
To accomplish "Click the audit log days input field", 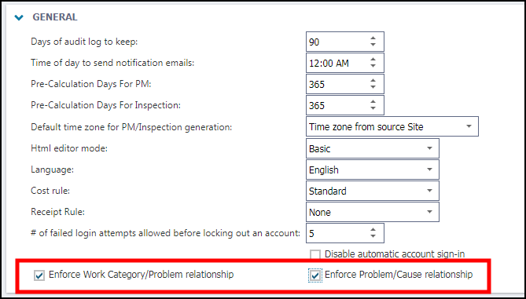I will point(337,42).
